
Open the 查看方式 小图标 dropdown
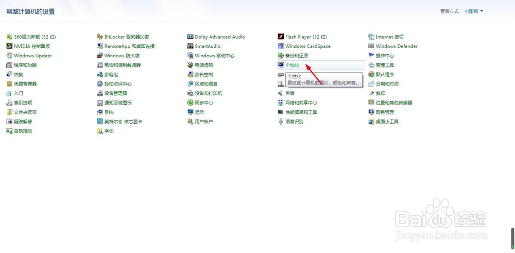[474, 11]
